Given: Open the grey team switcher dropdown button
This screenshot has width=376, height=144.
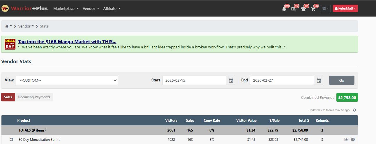Looking at the screenshot, I should [325, 8].
